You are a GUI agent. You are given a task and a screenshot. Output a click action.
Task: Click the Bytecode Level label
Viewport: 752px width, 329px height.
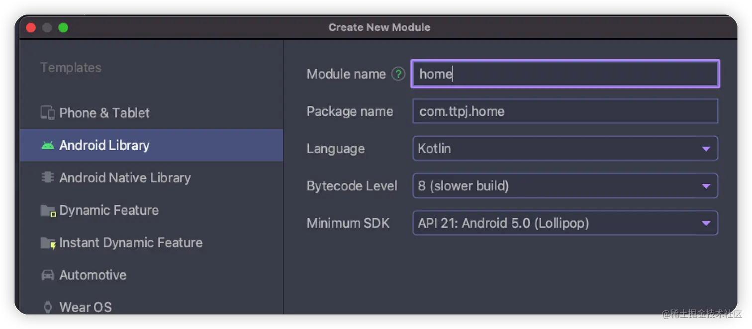(352, 186)
